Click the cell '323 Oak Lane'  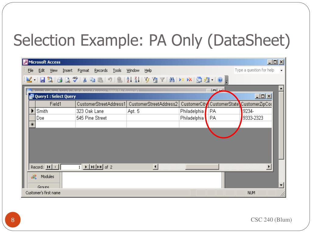point(101,111)
